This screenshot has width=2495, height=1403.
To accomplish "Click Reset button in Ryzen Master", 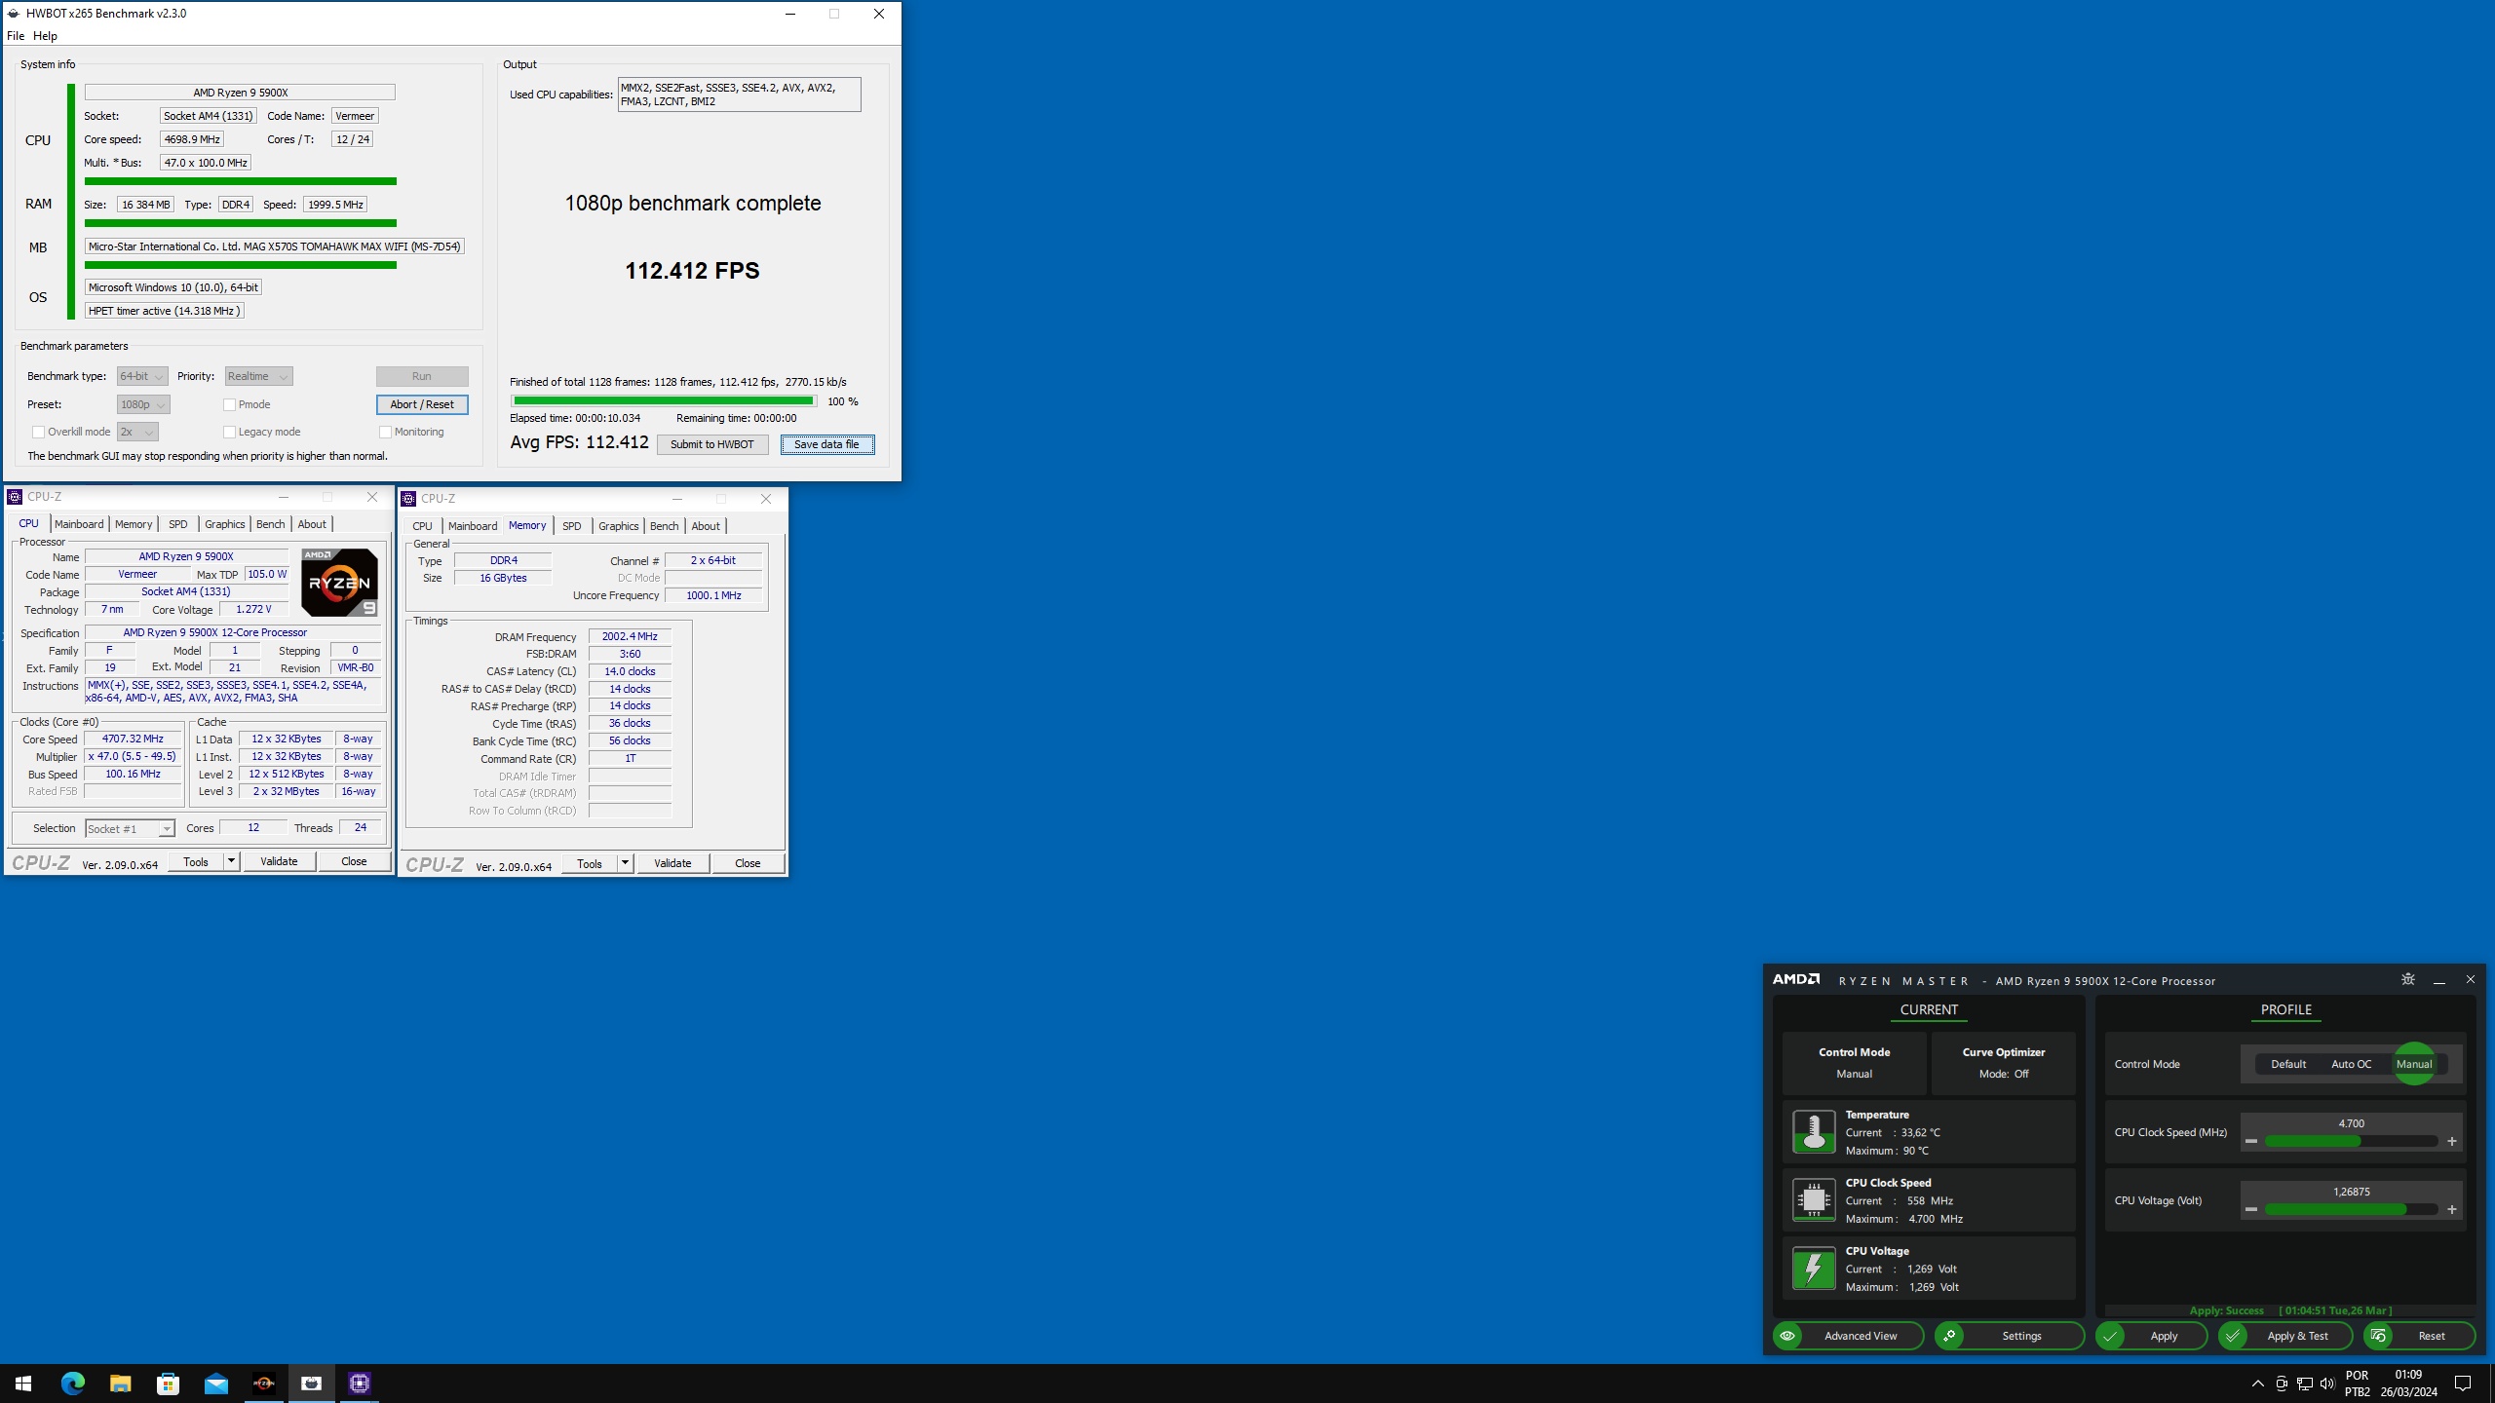I will click(2418, 1336).
